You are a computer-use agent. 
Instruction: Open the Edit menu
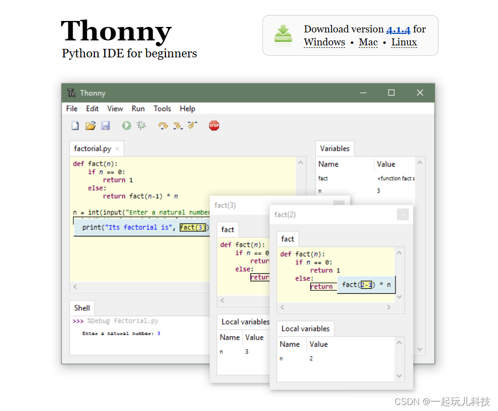[92, 109]
